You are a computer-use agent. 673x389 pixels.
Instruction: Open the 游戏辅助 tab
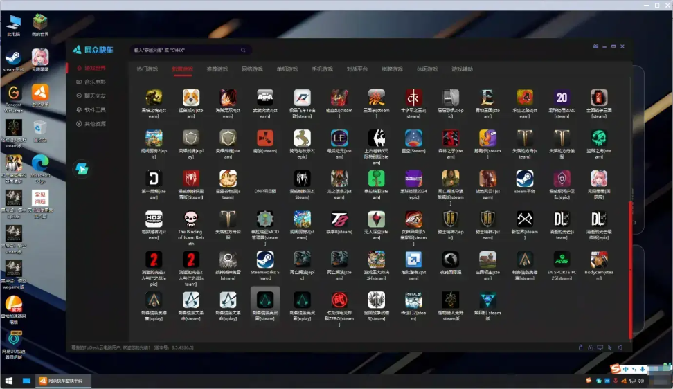(x=462, y=69)
